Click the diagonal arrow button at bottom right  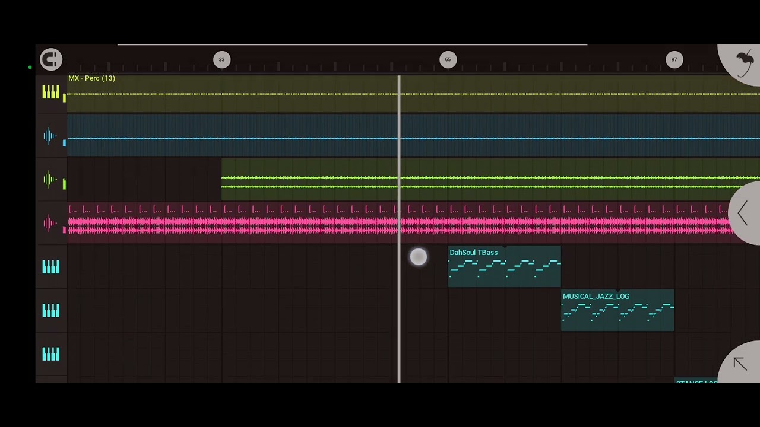[x=740, y=364]
